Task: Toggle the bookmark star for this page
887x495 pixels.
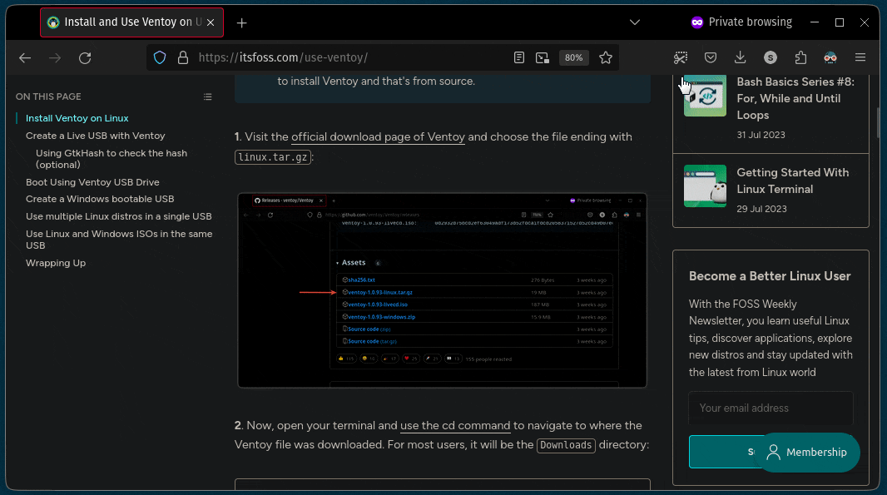Action: 606,57
